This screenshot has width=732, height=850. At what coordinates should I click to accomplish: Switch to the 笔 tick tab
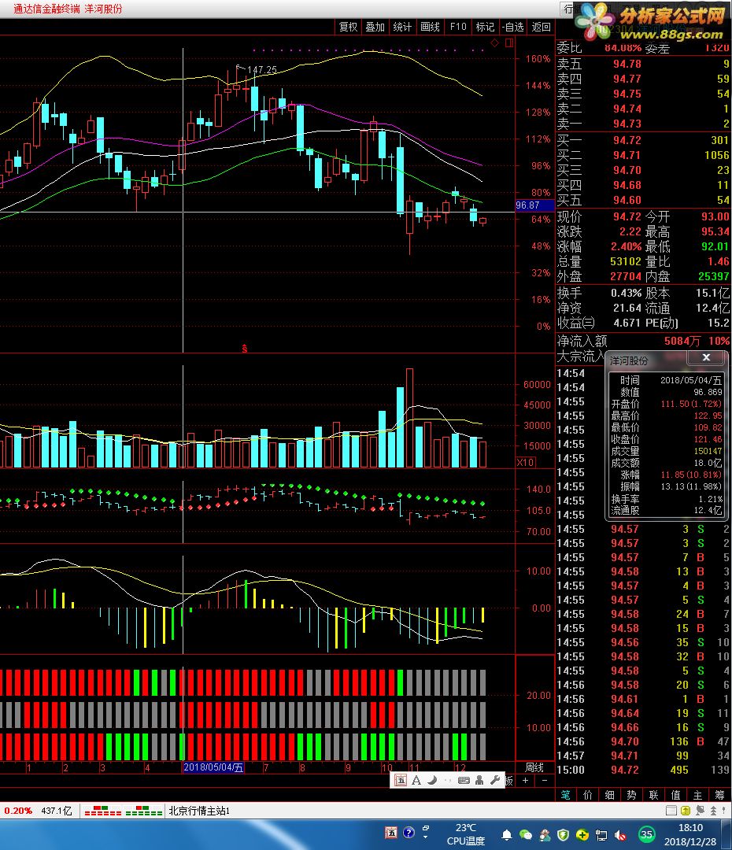566,795
